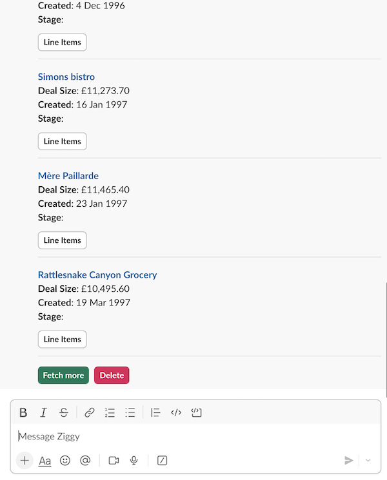Apply blockquote formatting
The width and height of the screenshot is (387, 480).
point(155,413)
